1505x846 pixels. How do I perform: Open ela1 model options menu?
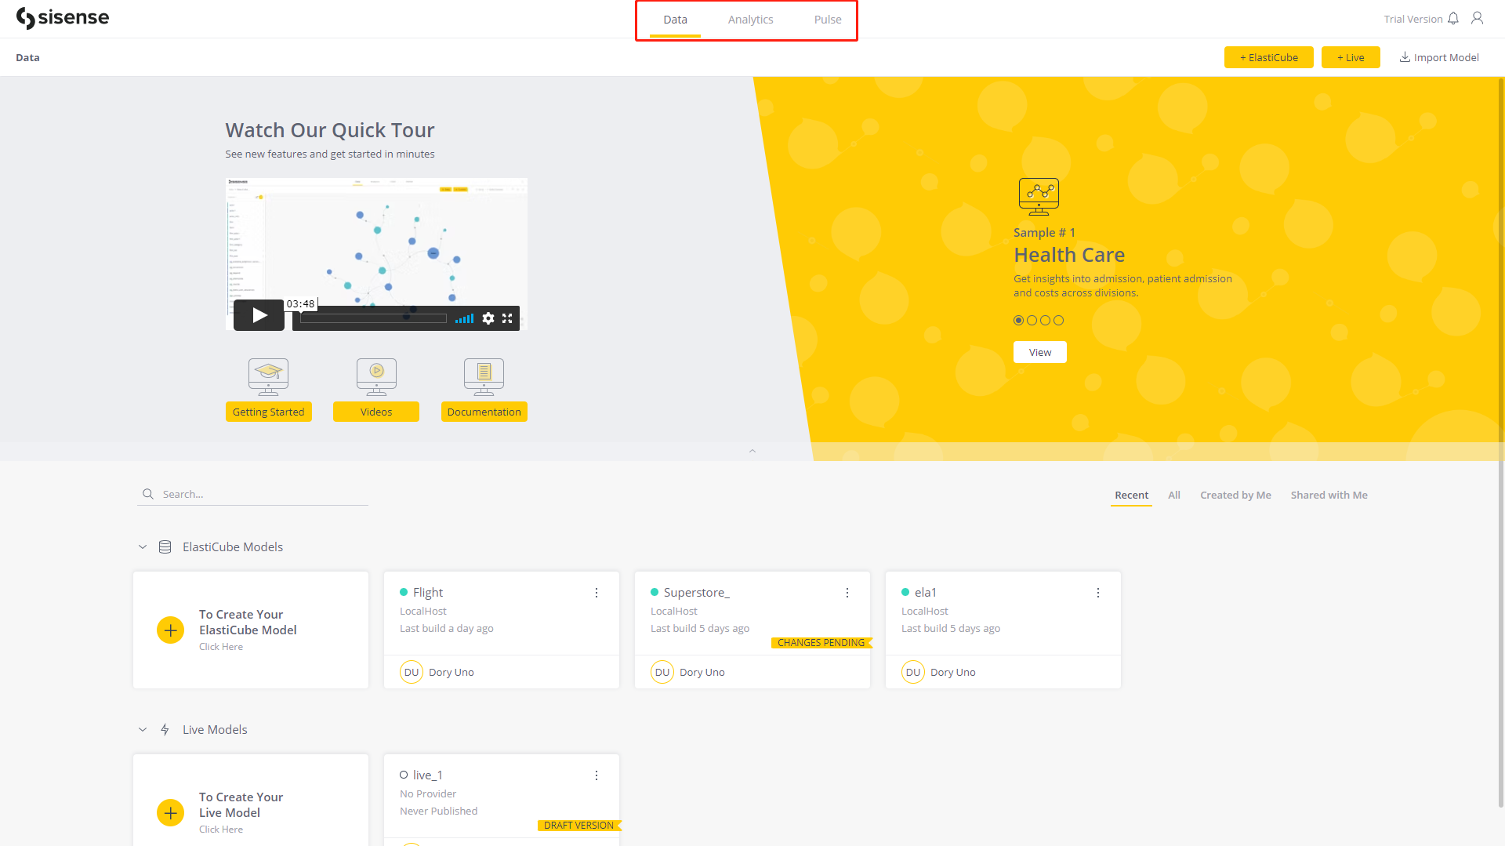(x=1098, y=593)
